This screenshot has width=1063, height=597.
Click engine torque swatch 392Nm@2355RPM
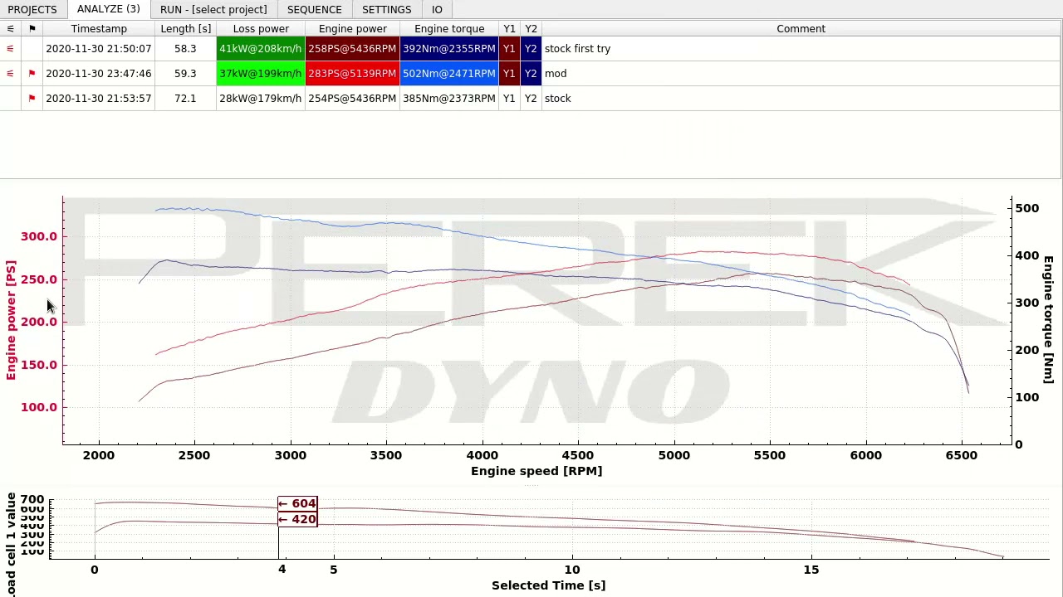pyautogui.click(x=449, y=48)
